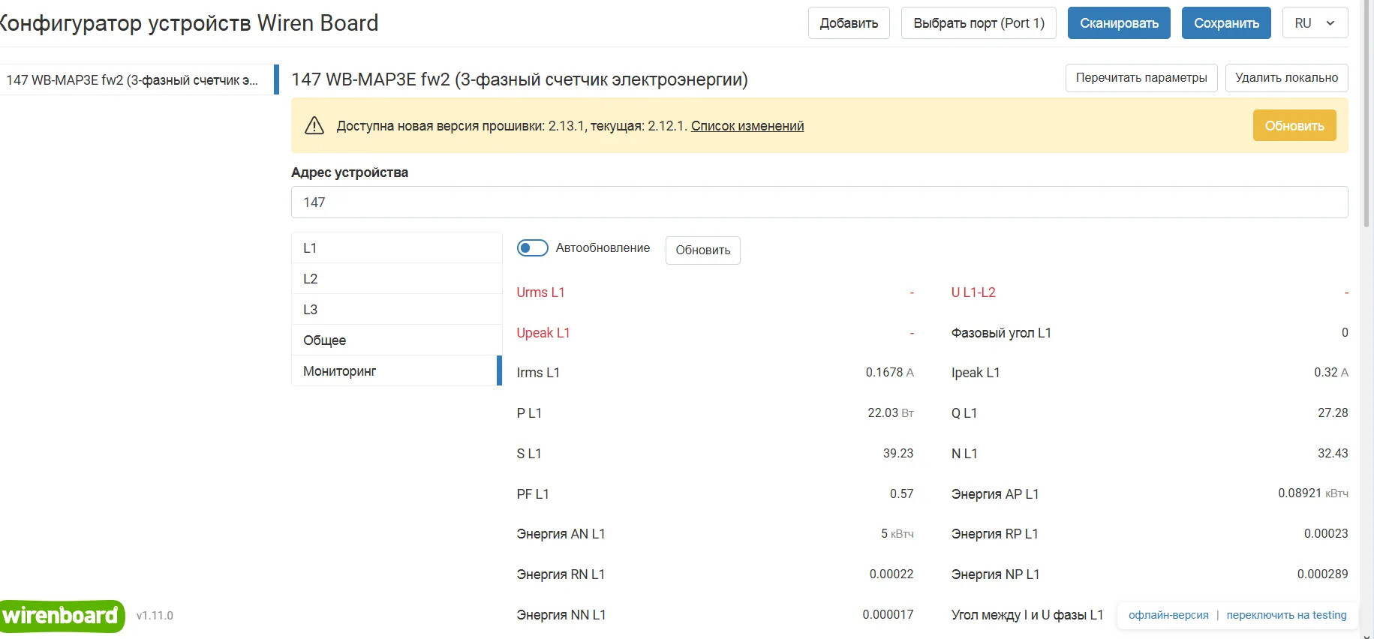Click the Энергия AP L1 value 0.08921 кВтч
Viewport: 1374px width, 639px height.
pos(1312,493)
